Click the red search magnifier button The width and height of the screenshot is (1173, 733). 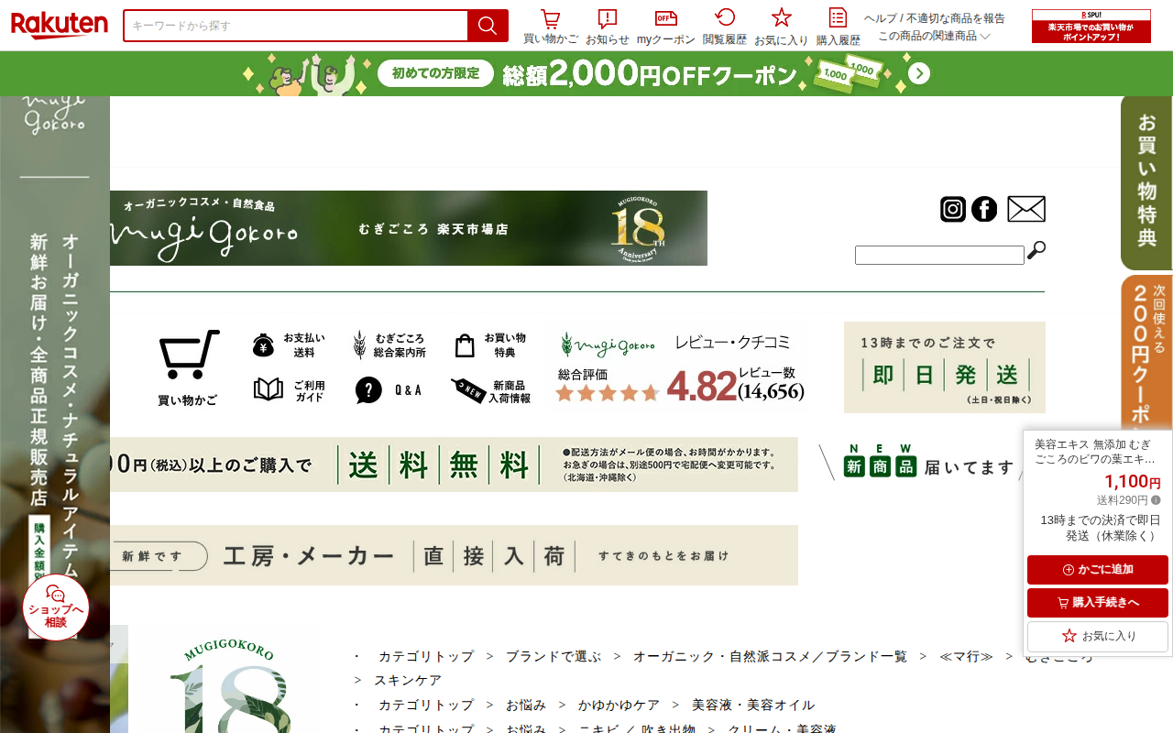point(488,26)
